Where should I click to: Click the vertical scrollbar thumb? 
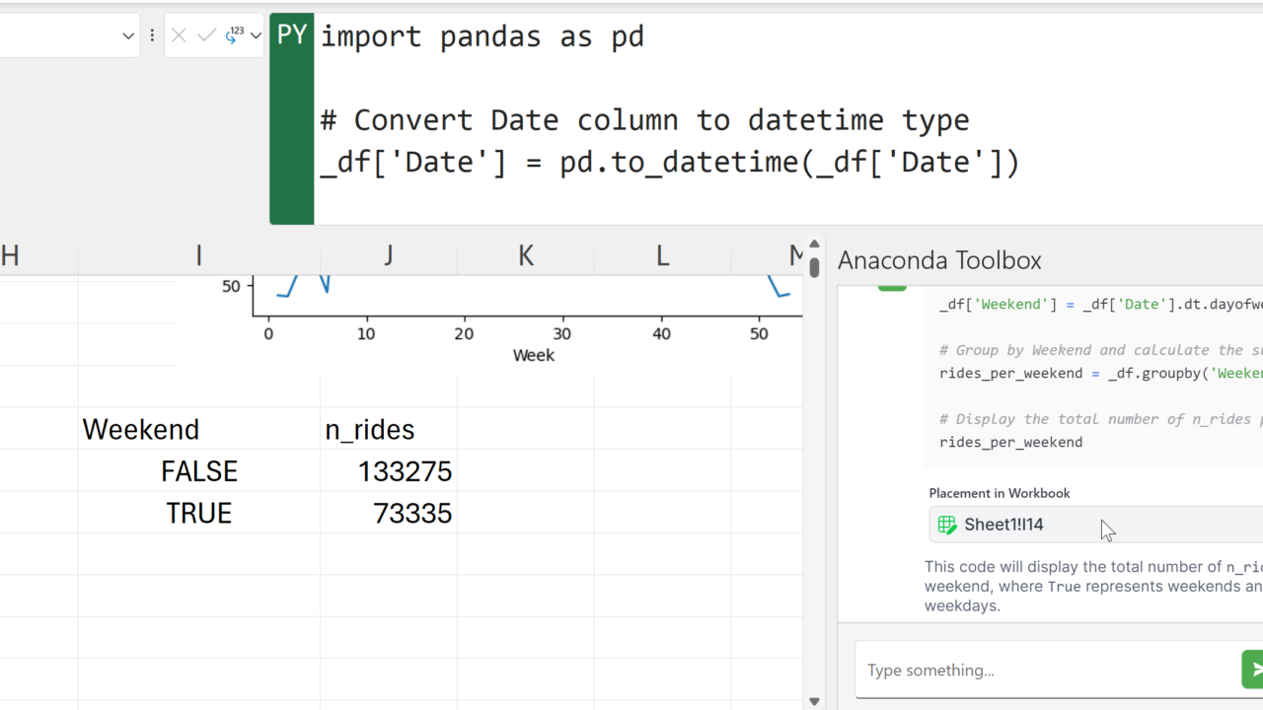click(814, 267)
